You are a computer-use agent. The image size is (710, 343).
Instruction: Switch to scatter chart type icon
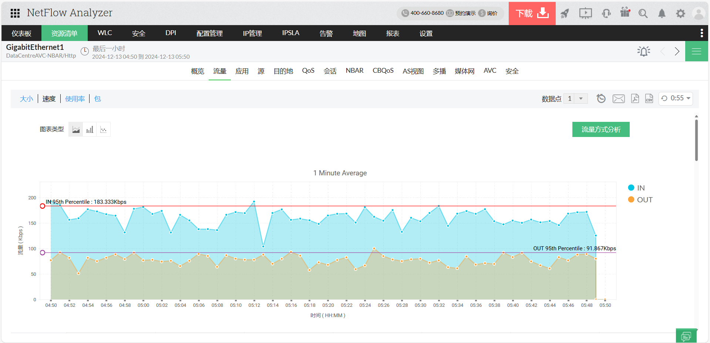pos(104,130)
